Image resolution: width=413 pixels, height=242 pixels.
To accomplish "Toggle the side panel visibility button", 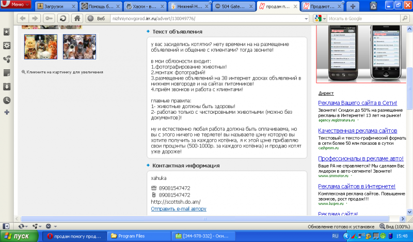I will (6, 226).
